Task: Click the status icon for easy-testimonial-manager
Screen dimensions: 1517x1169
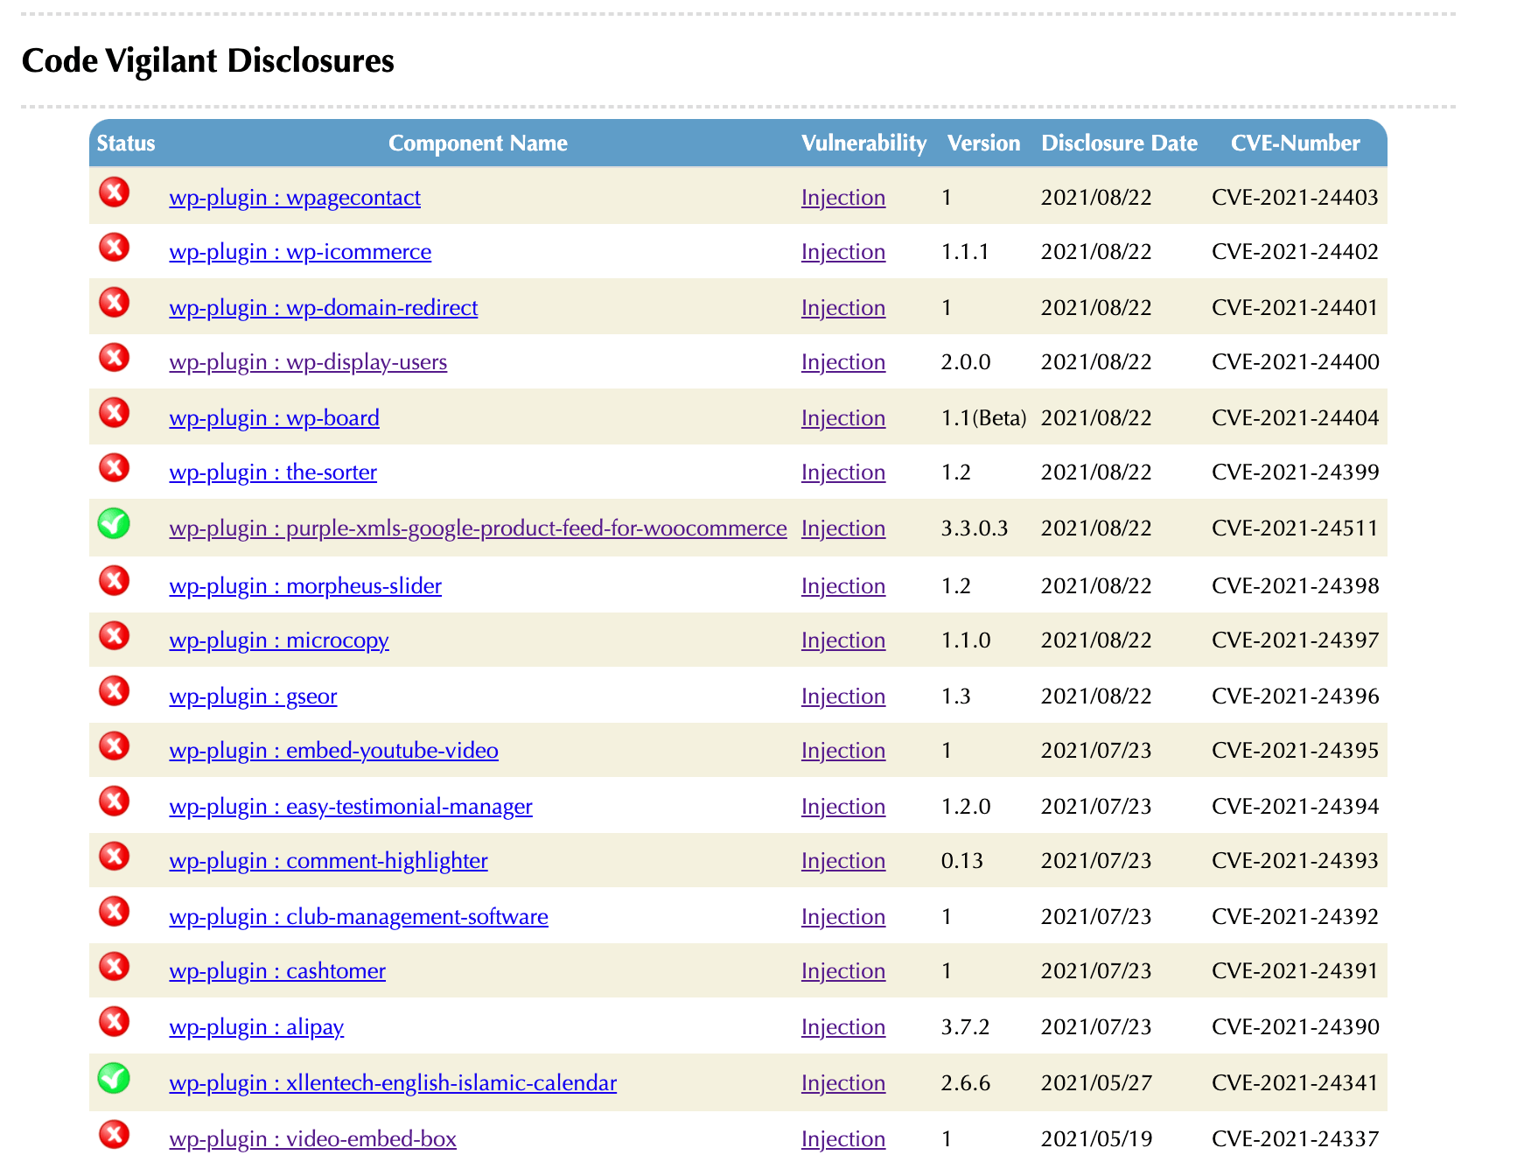Action: [114, 801]
